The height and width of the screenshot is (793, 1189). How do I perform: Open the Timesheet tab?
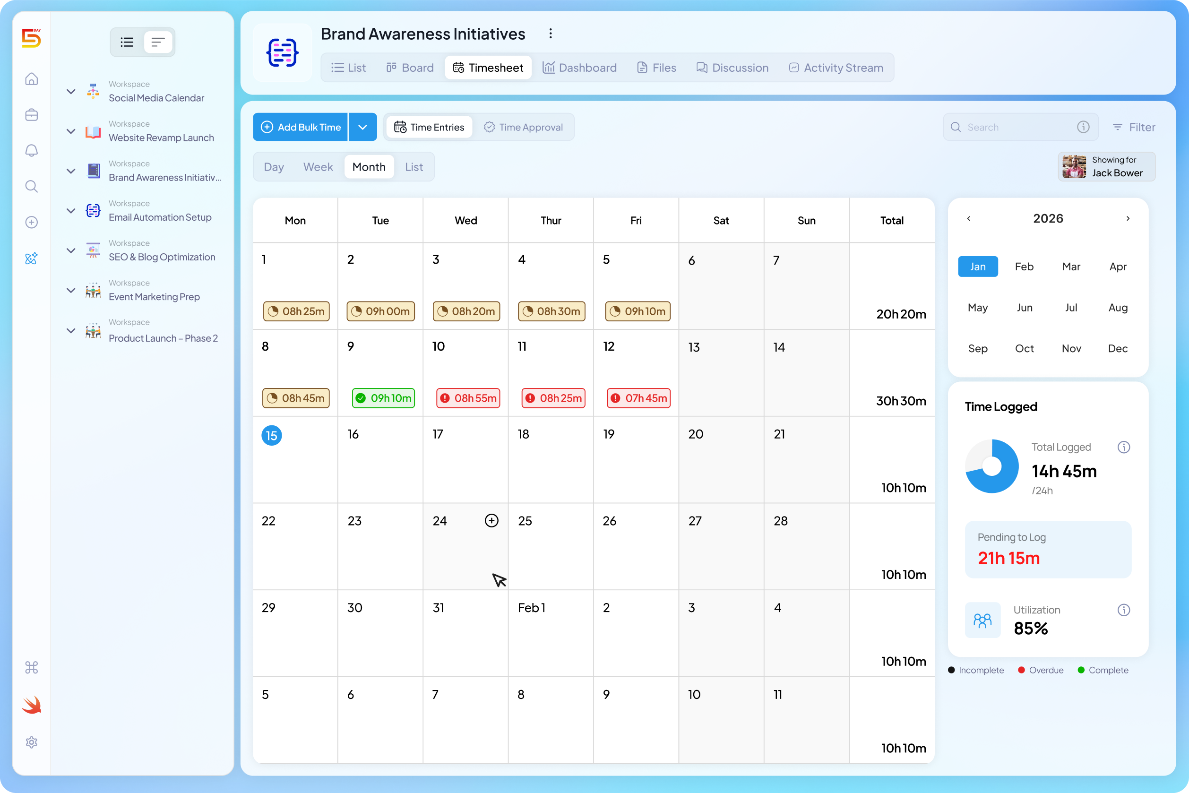488,68
